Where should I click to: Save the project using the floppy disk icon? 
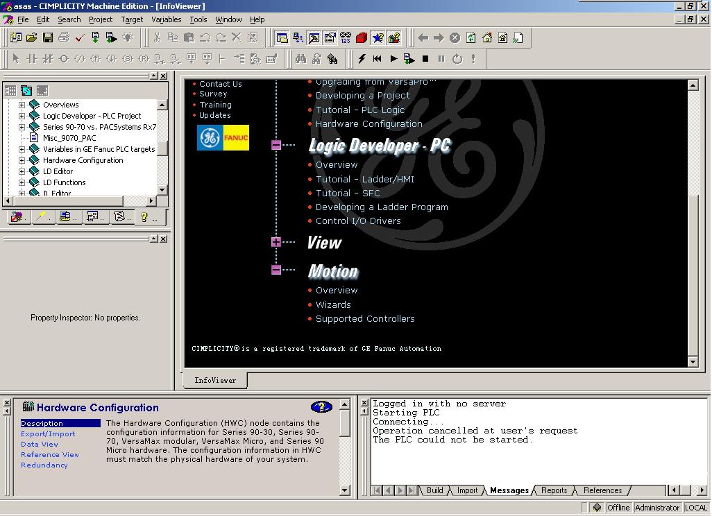click(x=48, y=37)
